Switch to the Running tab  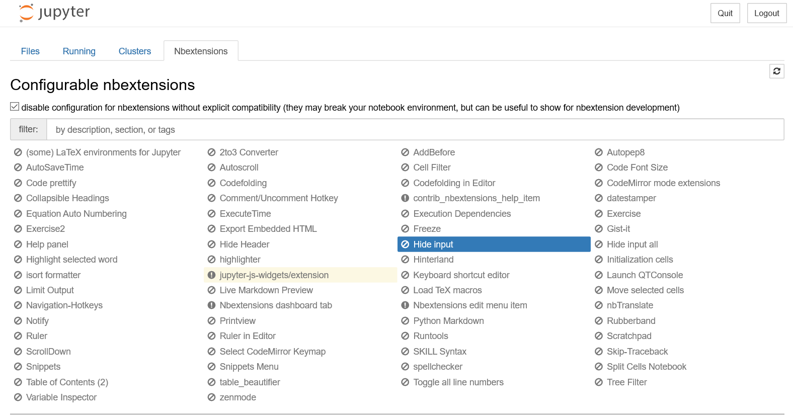(x=79, y=51)
